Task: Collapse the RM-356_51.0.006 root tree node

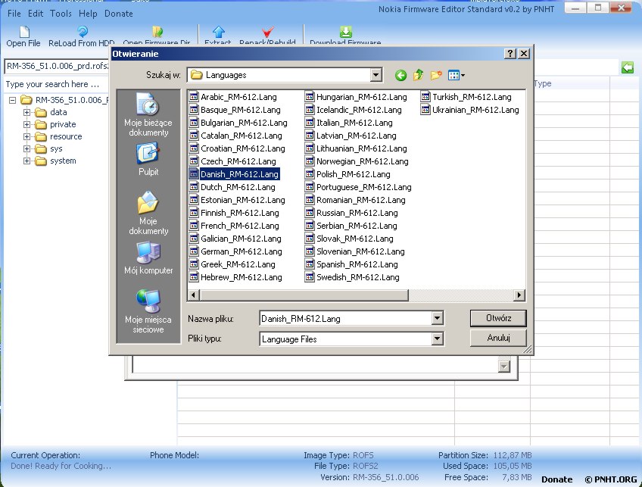Action: coord(13,100)
